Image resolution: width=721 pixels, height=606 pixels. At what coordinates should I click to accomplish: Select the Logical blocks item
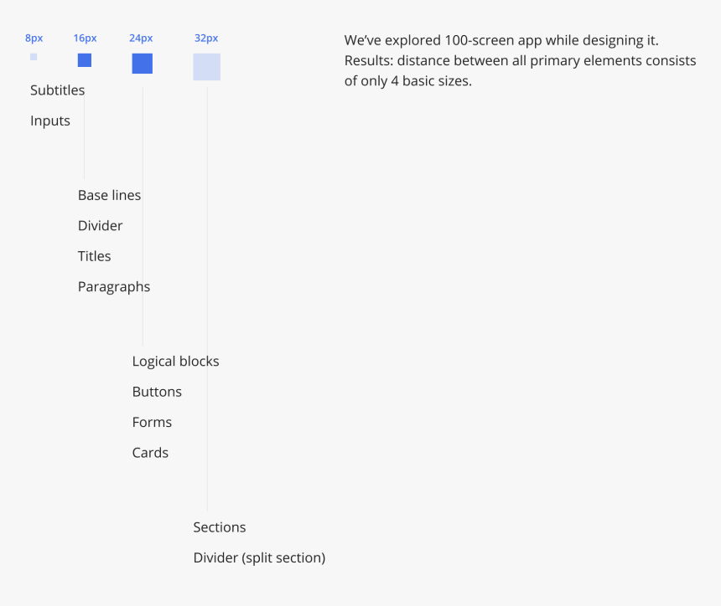(x=175, y=362)
